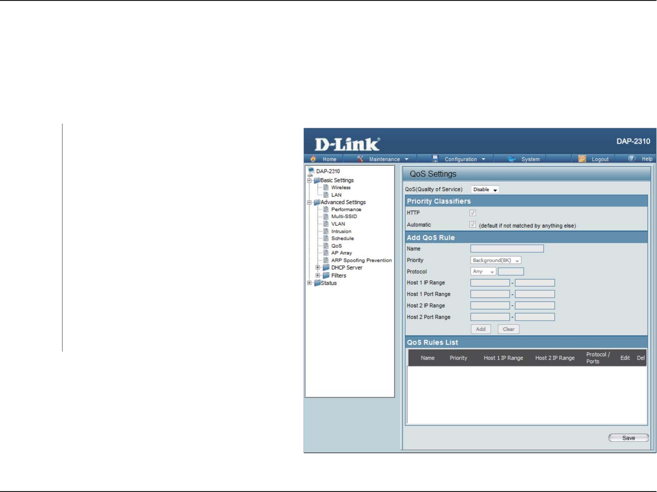
Task: Select Logout in the top bar
Action: click(x=600, y=159)
